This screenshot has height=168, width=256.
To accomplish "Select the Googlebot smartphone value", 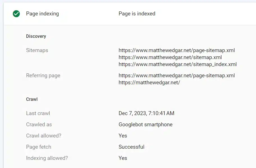I will 146,124.
